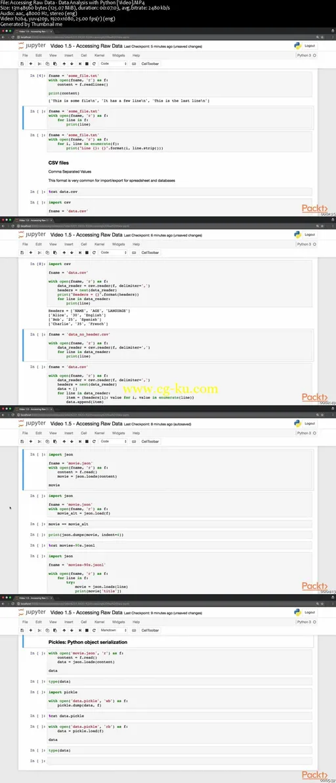The height and width of the screenshot is (783, 336).
Task: Open the Markdown cell-type dropdown
Action: pos(113,630)
